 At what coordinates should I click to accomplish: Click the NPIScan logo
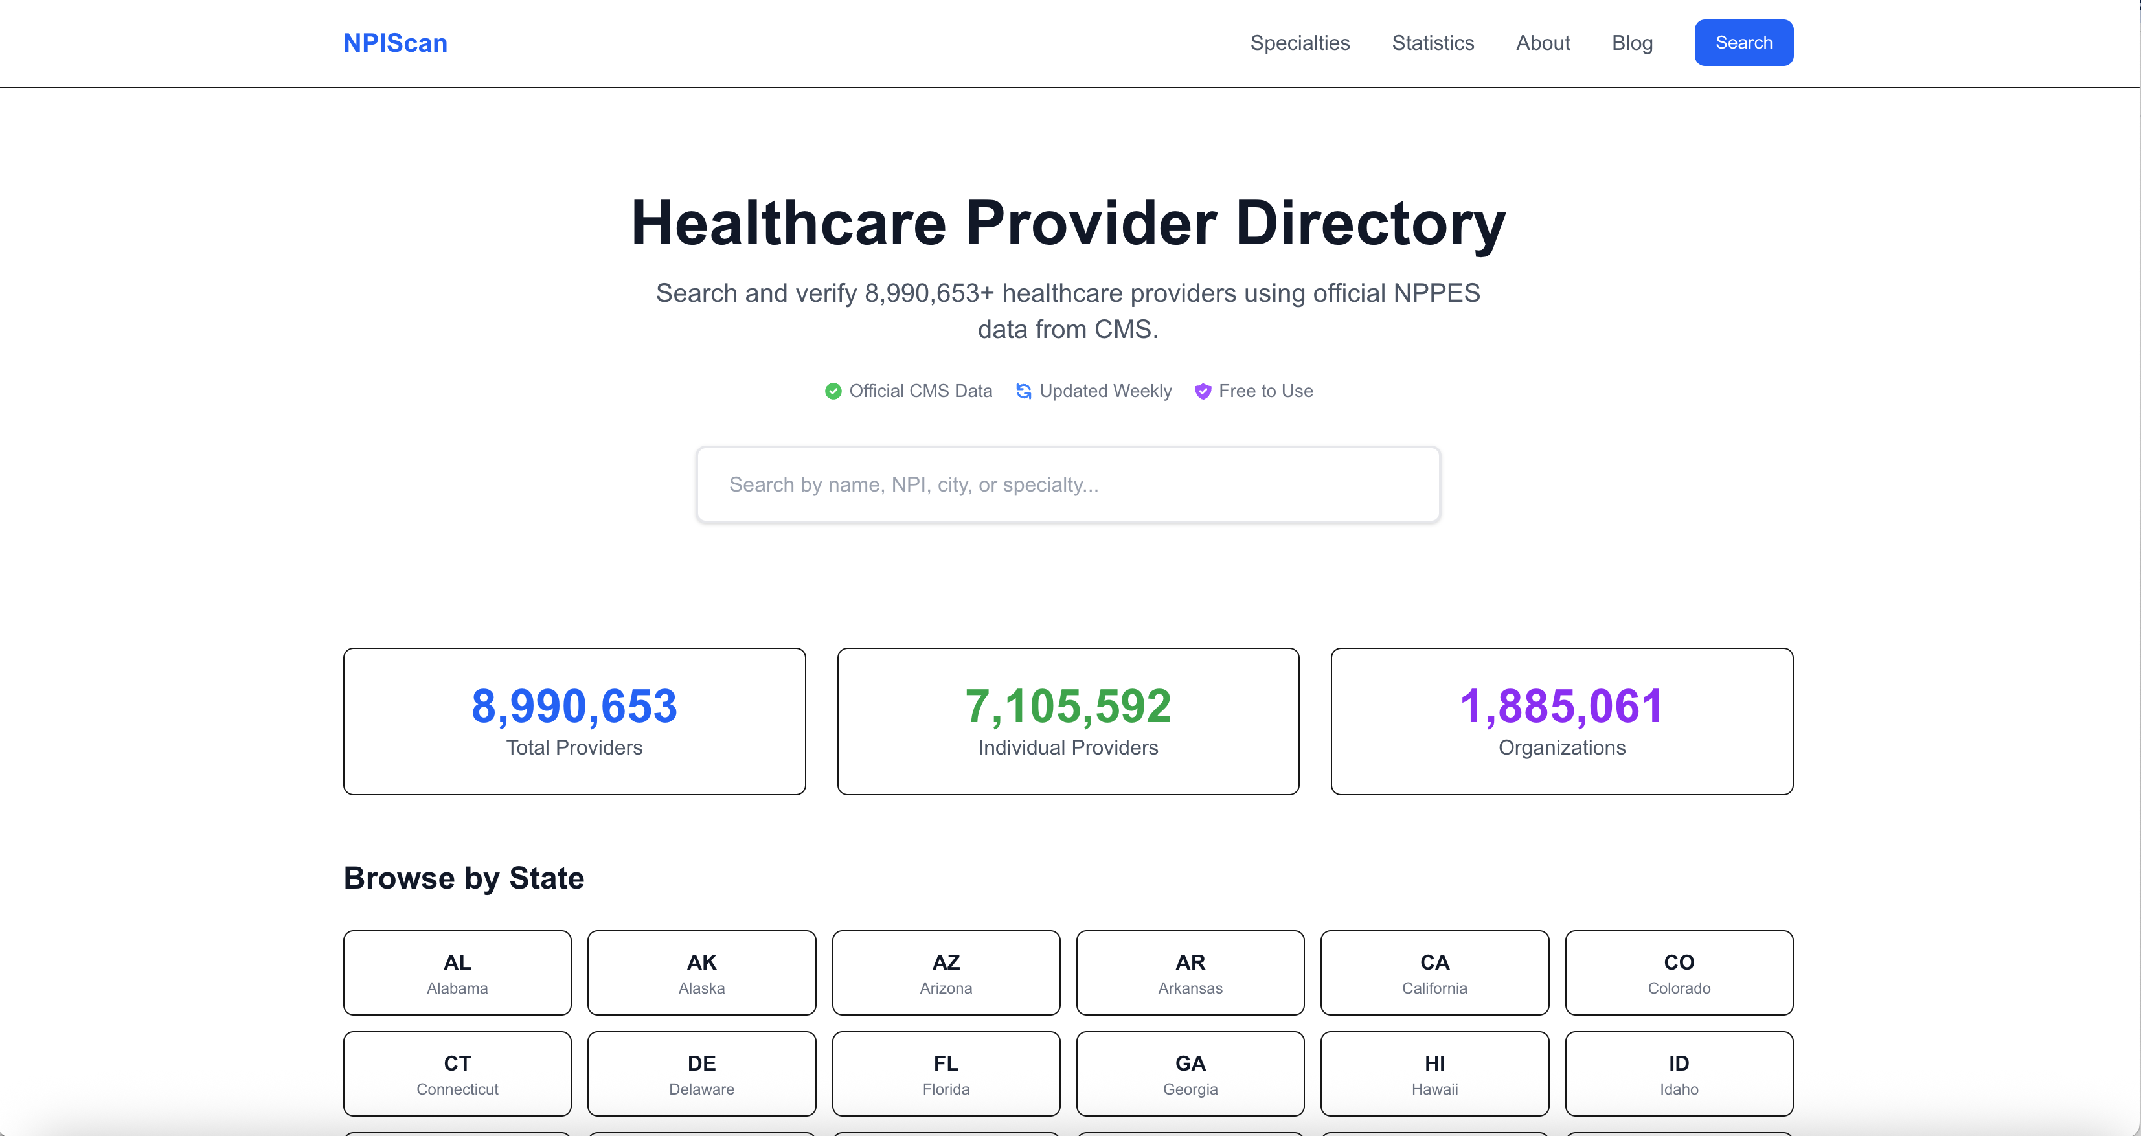(395, 43)
